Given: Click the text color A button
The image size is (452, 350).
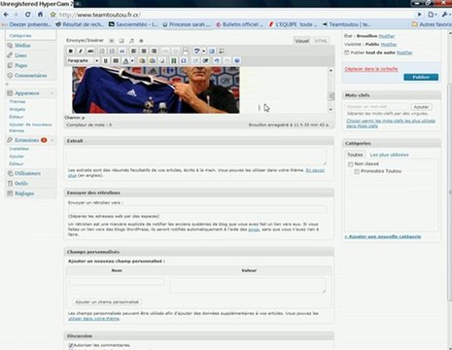Looking at the screenshot, I should click(x=125, y=60).
